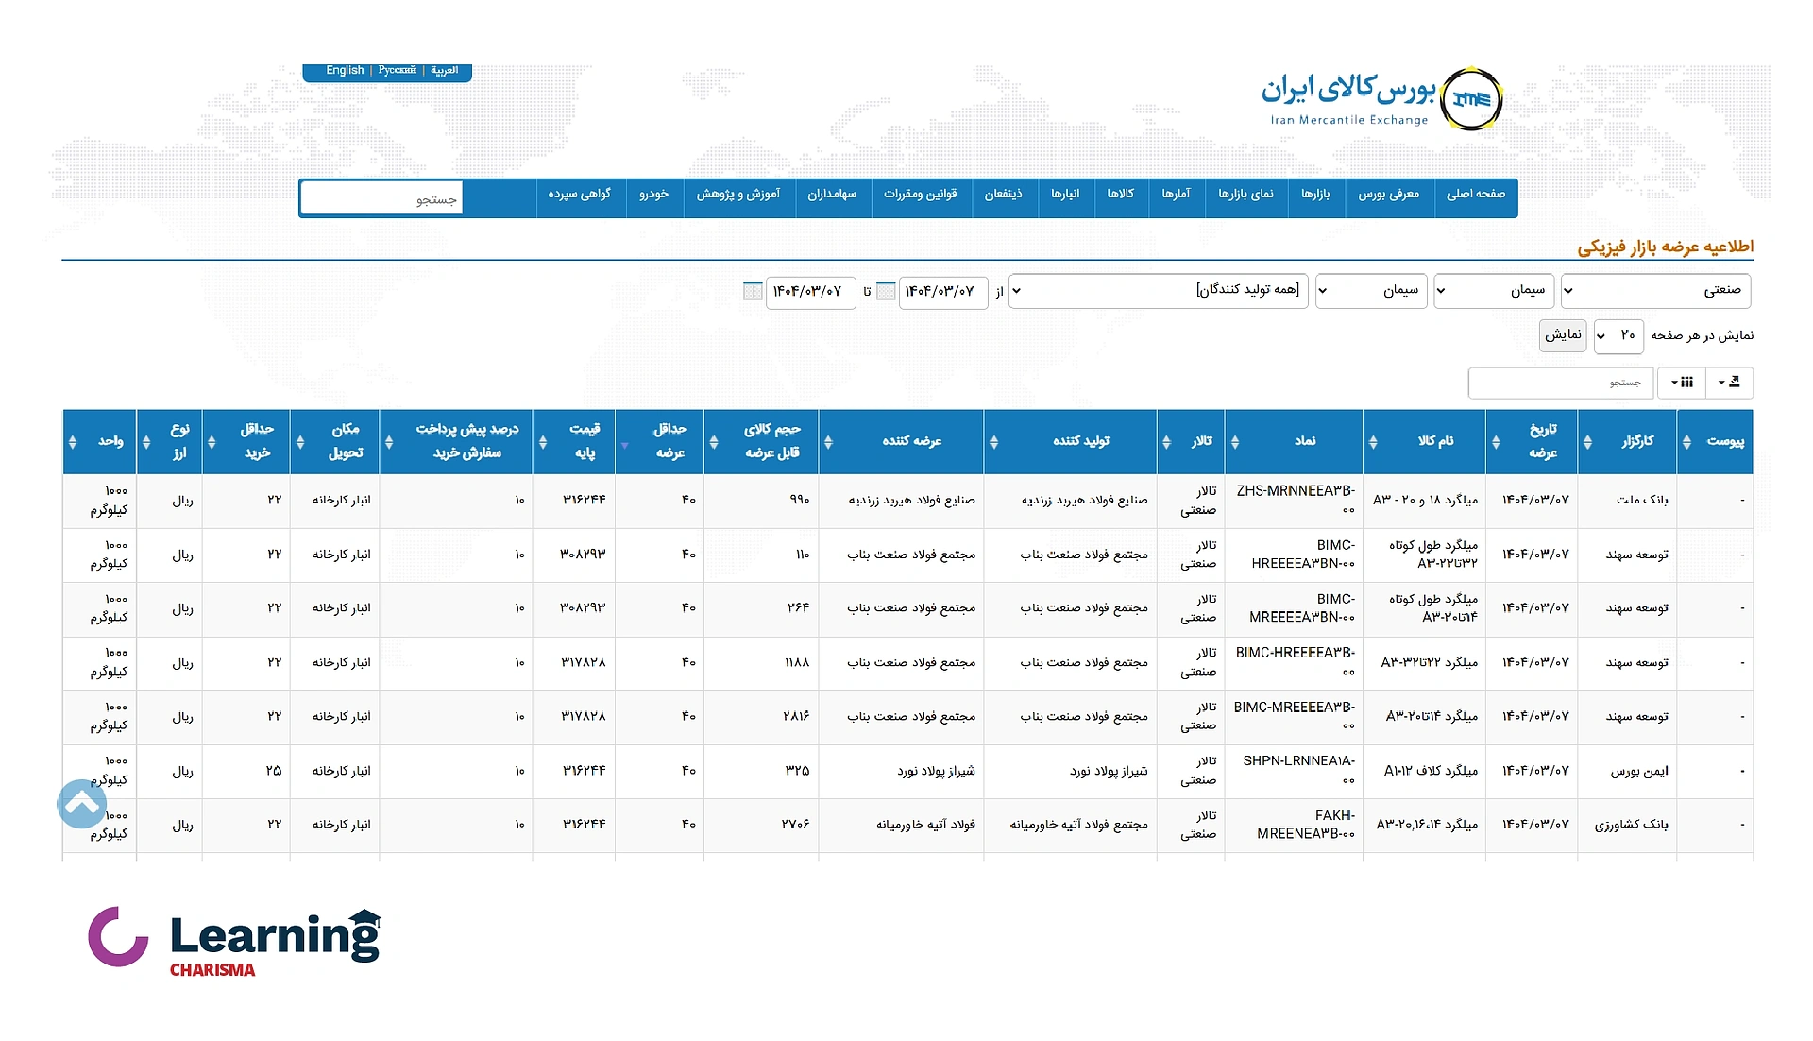Open the صفحه اصلی menu item
This screenshot has height=1041, width=1813.
[x=1476, y=195]
